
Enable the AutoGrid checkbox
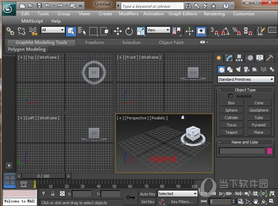pyautogui.click(x=230, y=96)
